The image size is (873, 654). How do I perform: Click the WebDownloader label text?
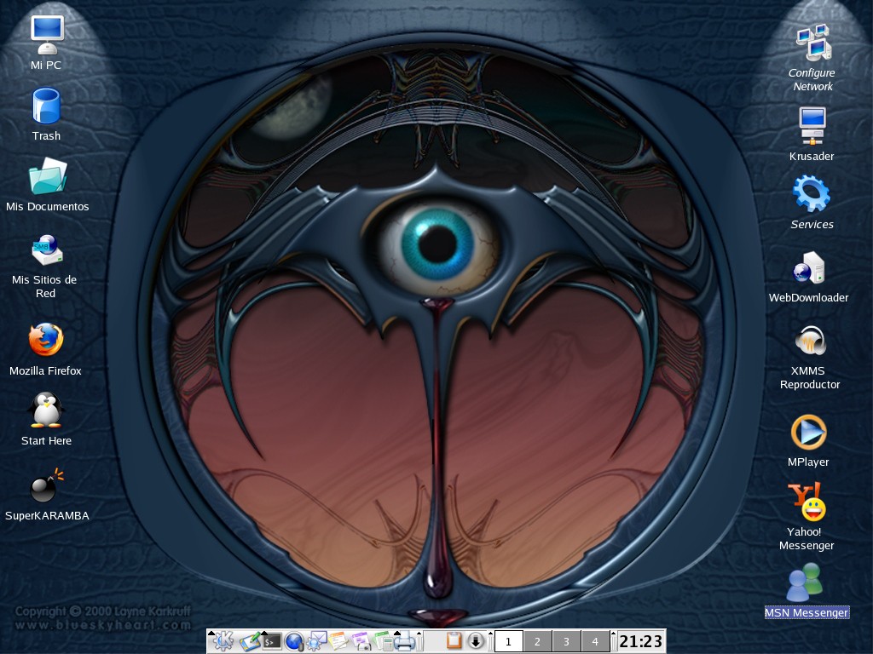pos(808,297)
